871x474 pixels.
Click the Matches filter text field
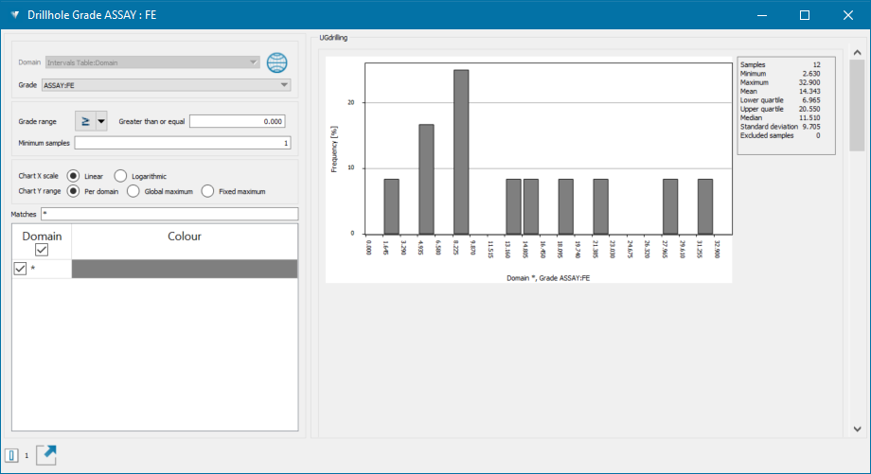point(169,214)
